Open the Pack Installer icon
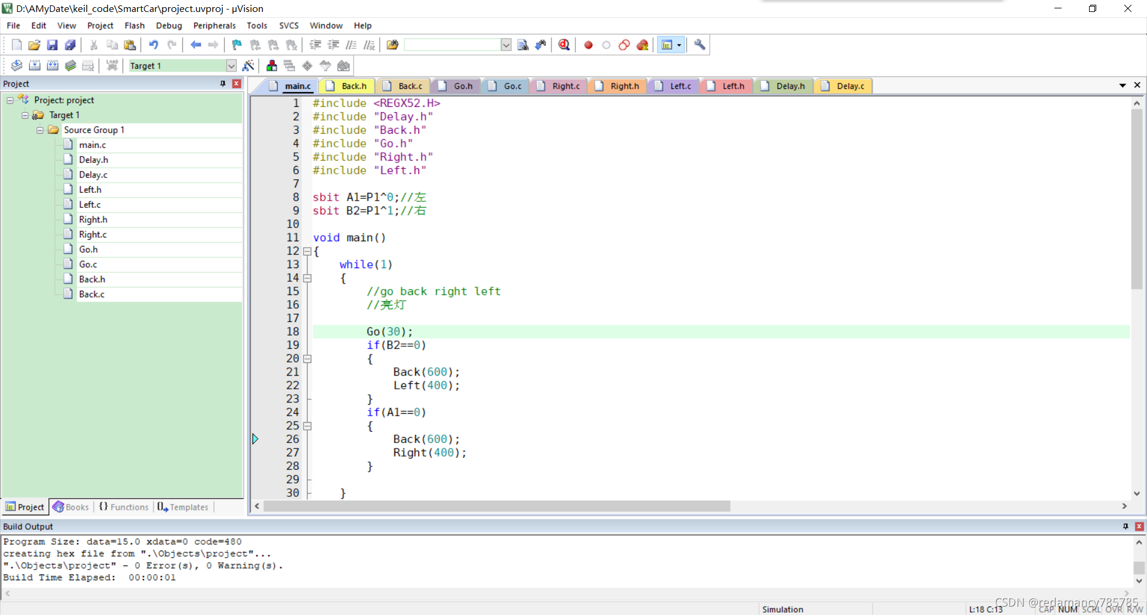1147x615 pixels. click(x=344, y=66)
